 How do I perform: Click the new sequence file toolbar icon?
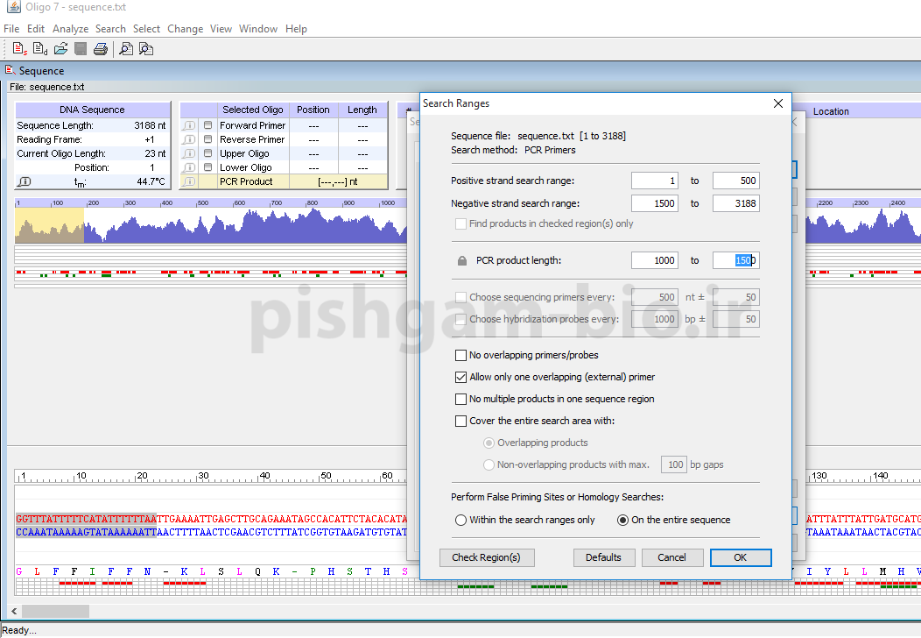pyautogui.click(x=18, y=49)
